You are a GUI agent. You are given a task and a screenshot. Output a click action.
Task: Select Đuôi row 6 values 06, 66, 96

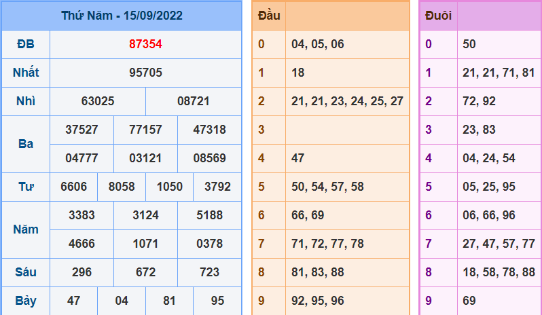[x=489, y=215]
